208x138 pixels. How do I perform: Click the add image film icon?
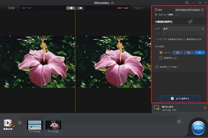8,123
